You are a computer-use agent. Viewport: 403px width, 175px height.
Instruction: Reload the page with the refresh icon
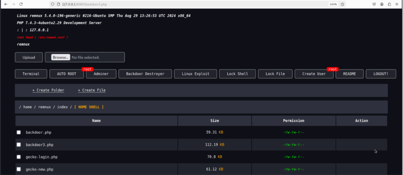pyautogui.click(x=21, y=4)
